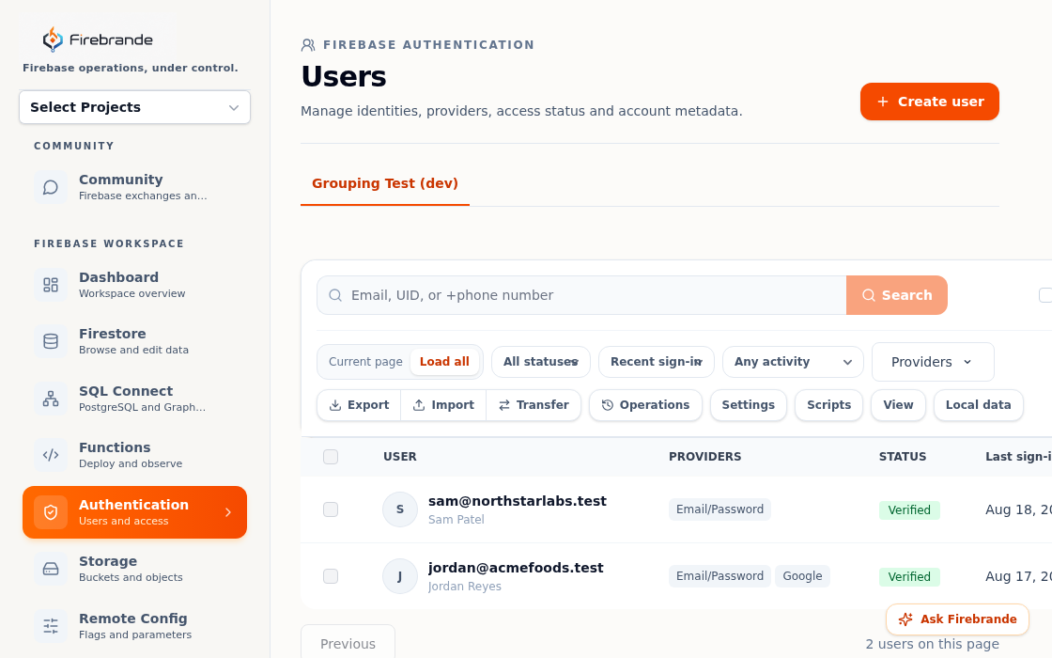Switch to Current page mode
This screenshot has height=658, width=1052.
(x=365, y=362)
